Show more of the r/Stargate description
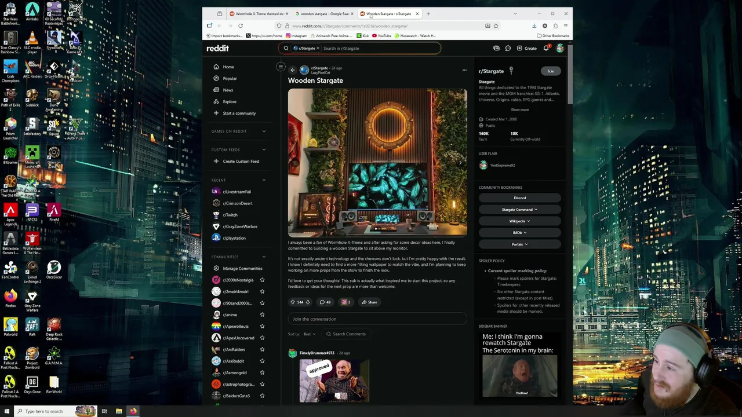This screenshot has width=742, height=417. 519,110
